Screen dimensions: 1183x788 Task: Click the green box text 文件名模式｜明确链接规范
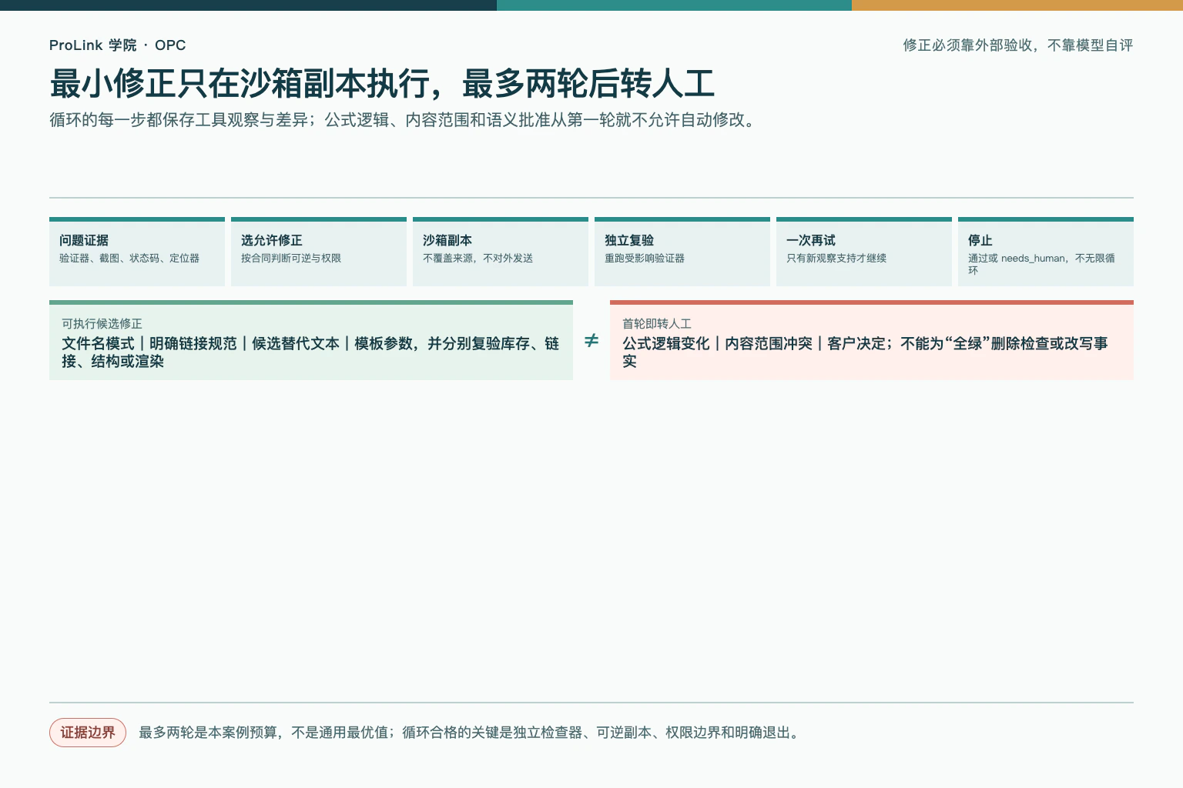pos(310,352)
